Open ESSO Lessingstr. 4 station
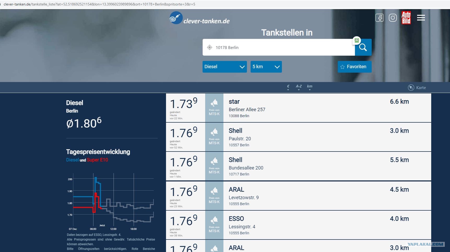450x252 pixels. click(x=299, y=225)
